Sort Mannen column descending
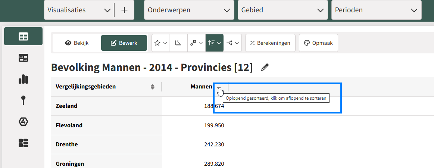Image resolution: width=434 pixels, height=168 pixels. [219, 88]
